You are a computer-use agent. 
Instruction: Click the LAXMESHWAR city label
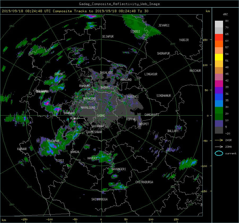94,132
